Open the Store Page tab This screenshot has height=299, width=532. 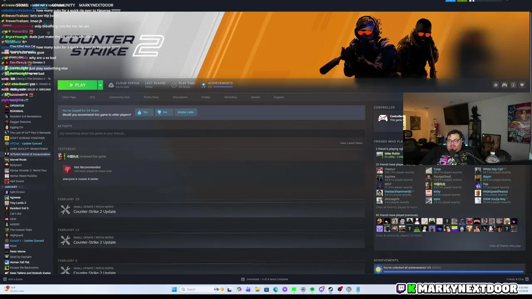point(69,97)
